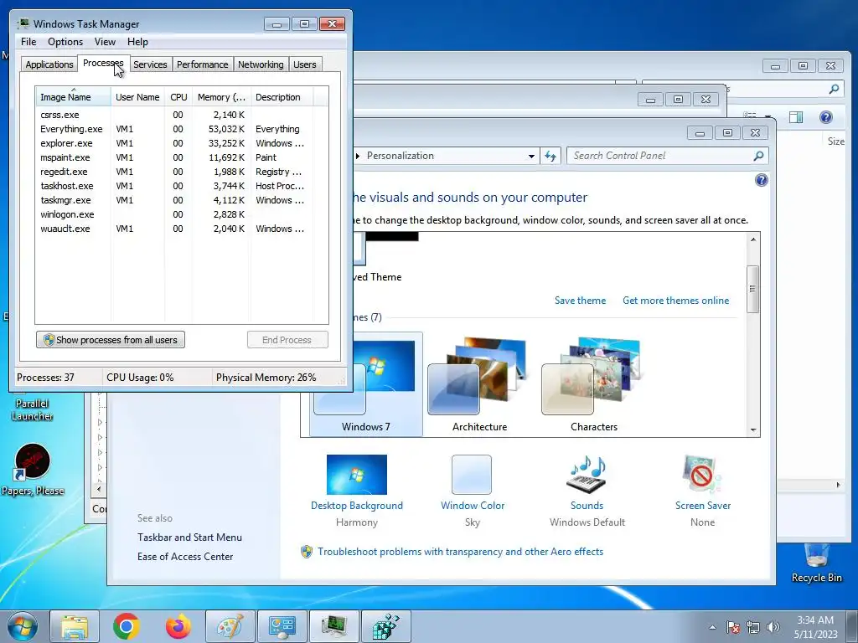This screenshot has width=858, height=643.
Task: Sort processes by CPU column
Action: pos(178,97)
